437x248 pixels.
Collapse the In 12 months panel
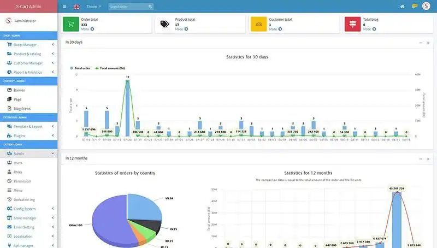tap(421, 159)
